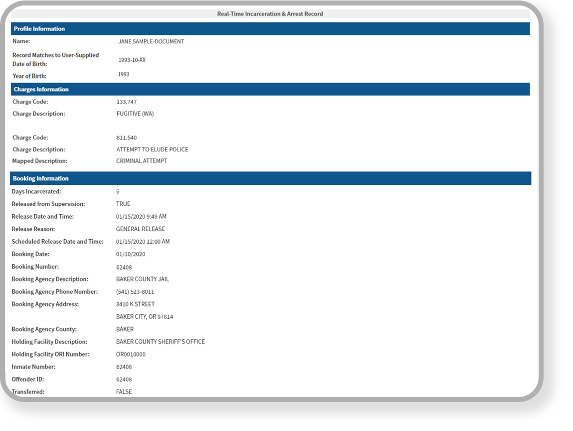Click the Booking Agency County value BAKER
This screenshot has width=573, height=431.
coord(125,329)
